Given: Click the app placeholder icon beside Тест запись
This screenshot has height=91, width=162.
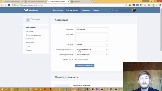Looking at the screenshot, I should [x=28, y=20].
